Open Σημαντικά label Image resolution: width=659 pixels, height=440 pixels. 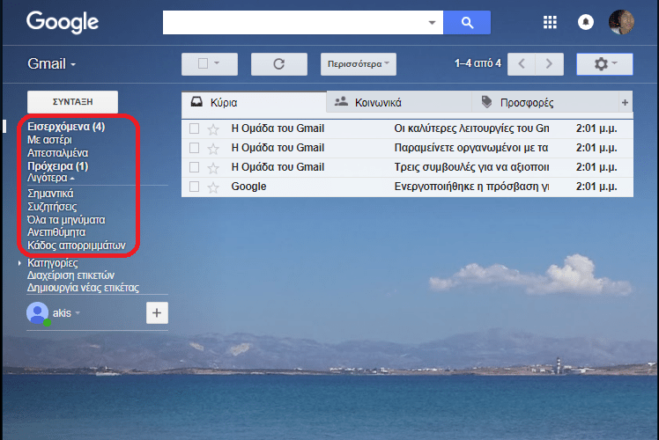[50, 194]
